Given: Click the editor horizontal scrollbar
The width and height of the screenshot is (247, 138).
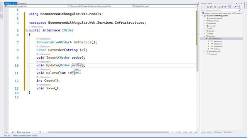Looking at the screenshot, I should click(108, 132).
